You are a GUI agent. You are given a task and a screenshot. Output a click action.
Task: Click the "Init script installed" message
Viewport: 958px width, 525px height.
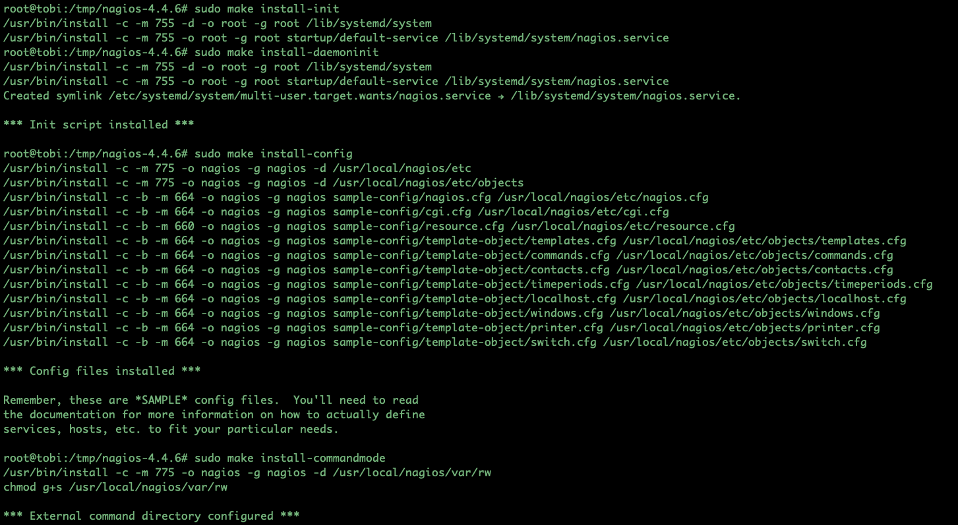(99, 124)
